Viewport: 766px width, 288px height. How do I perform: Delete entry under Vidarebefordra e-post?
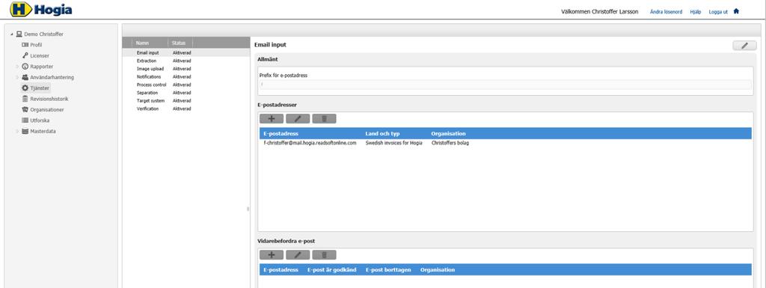[x=325, y=255]
